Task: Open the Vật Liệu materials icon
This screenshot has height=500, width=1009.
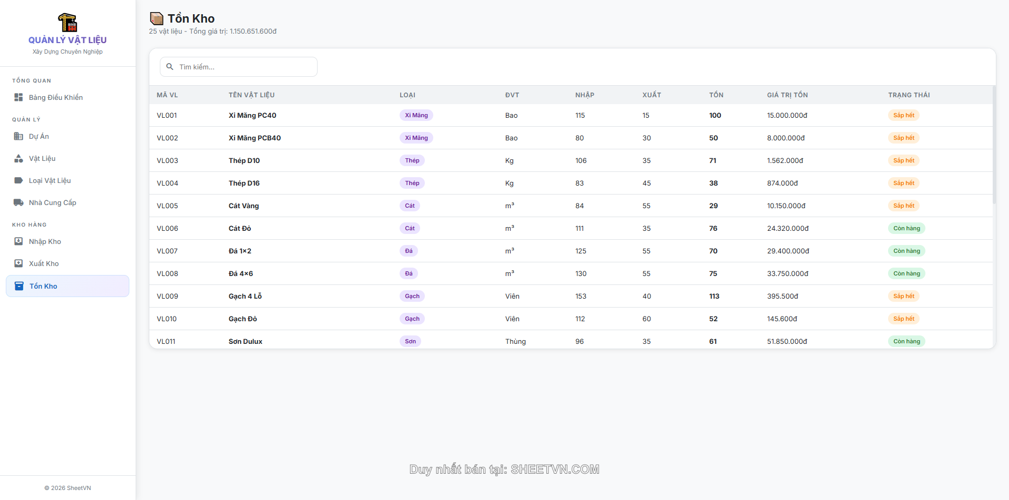Action: 18,158
